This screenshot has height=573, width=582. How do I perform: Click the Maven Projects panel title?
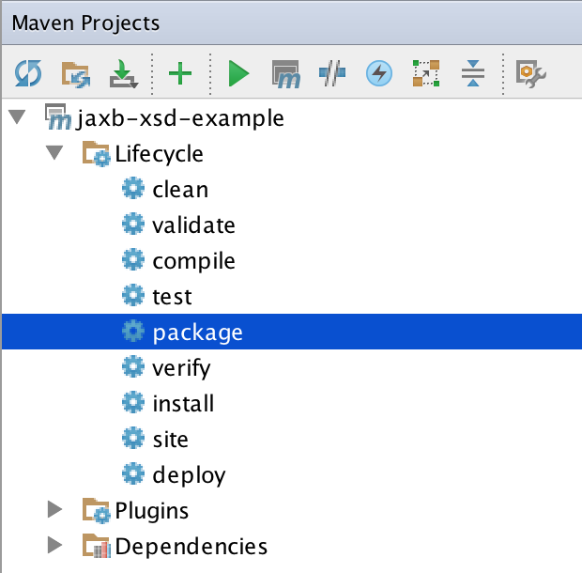point(85,23)
